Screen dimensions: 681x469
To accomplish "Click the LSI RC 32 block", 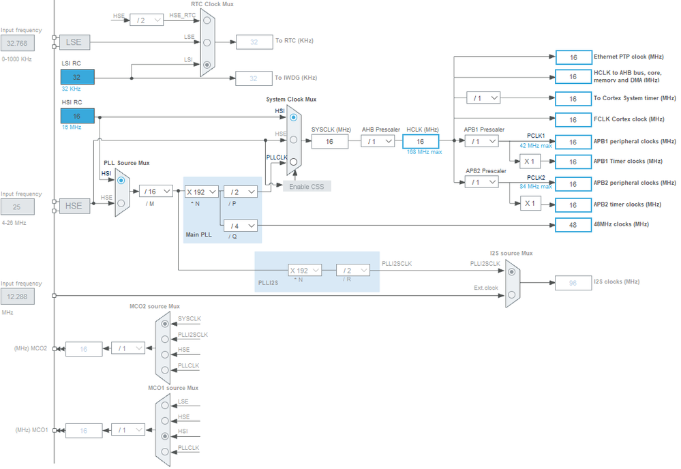I will [77, 77].
